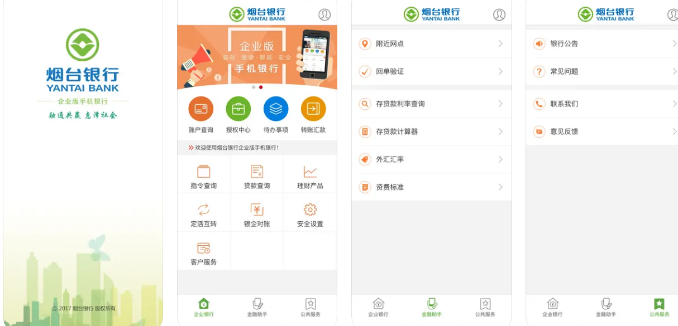Screen dimensions: 678x326
Task: Expand 附近网点 row chevron
Action: (500, 43)
